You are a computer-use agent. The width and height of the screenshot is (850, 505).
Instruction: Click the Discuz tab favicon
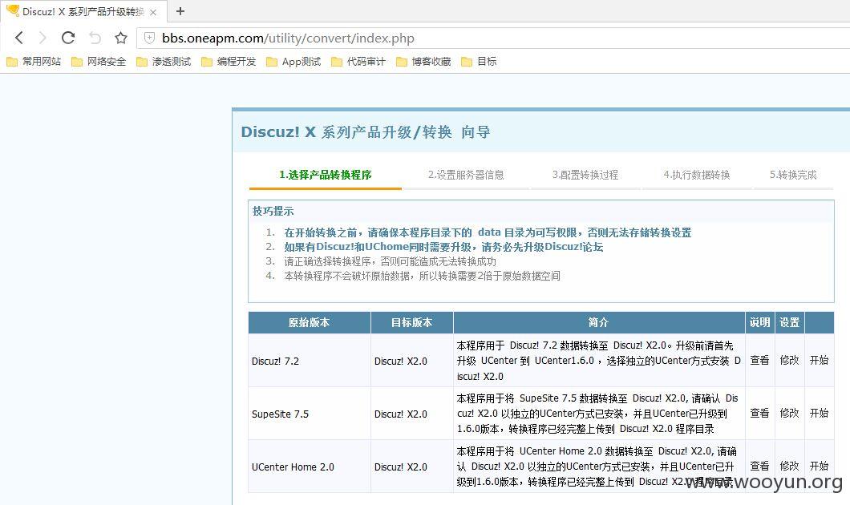coord(13,11)
